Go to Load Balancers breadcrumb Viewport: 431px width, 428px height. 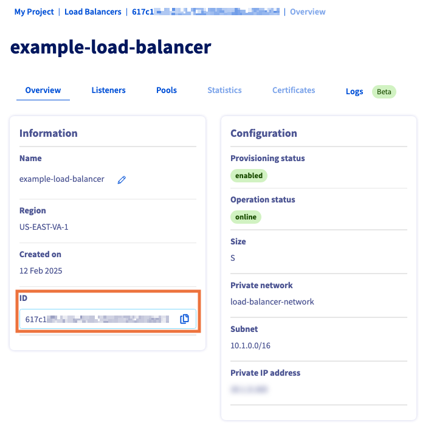coord(93,12)
